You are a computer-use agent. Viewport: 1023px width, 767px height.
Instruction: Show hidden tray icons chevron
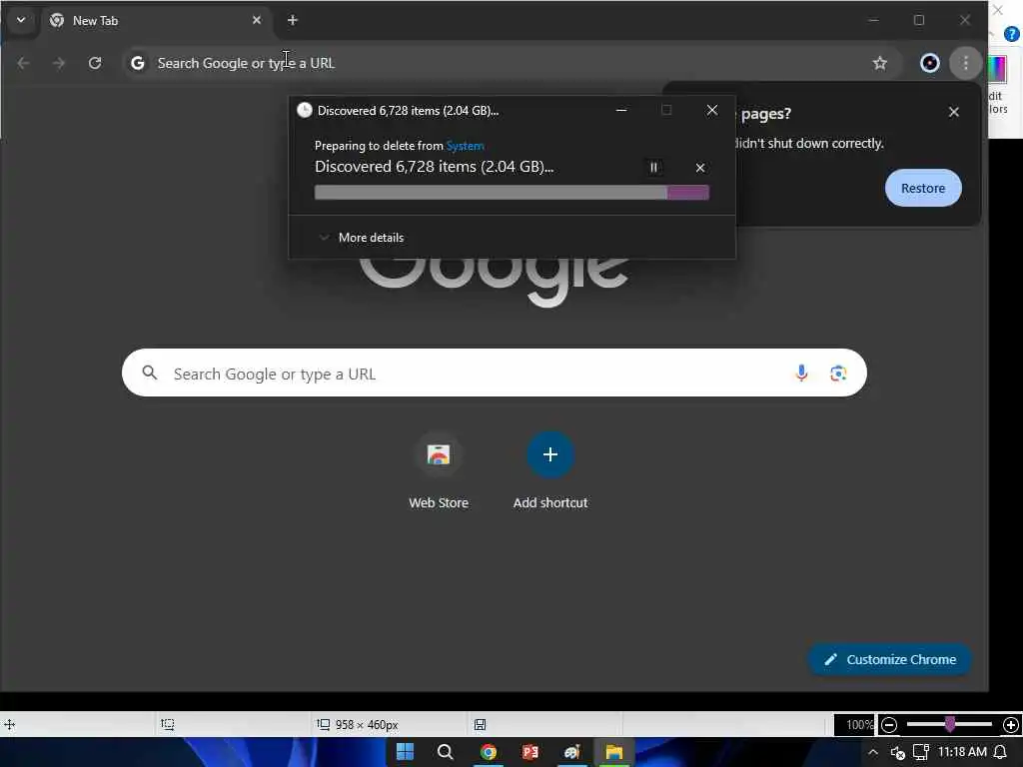(x=873, y=752)
